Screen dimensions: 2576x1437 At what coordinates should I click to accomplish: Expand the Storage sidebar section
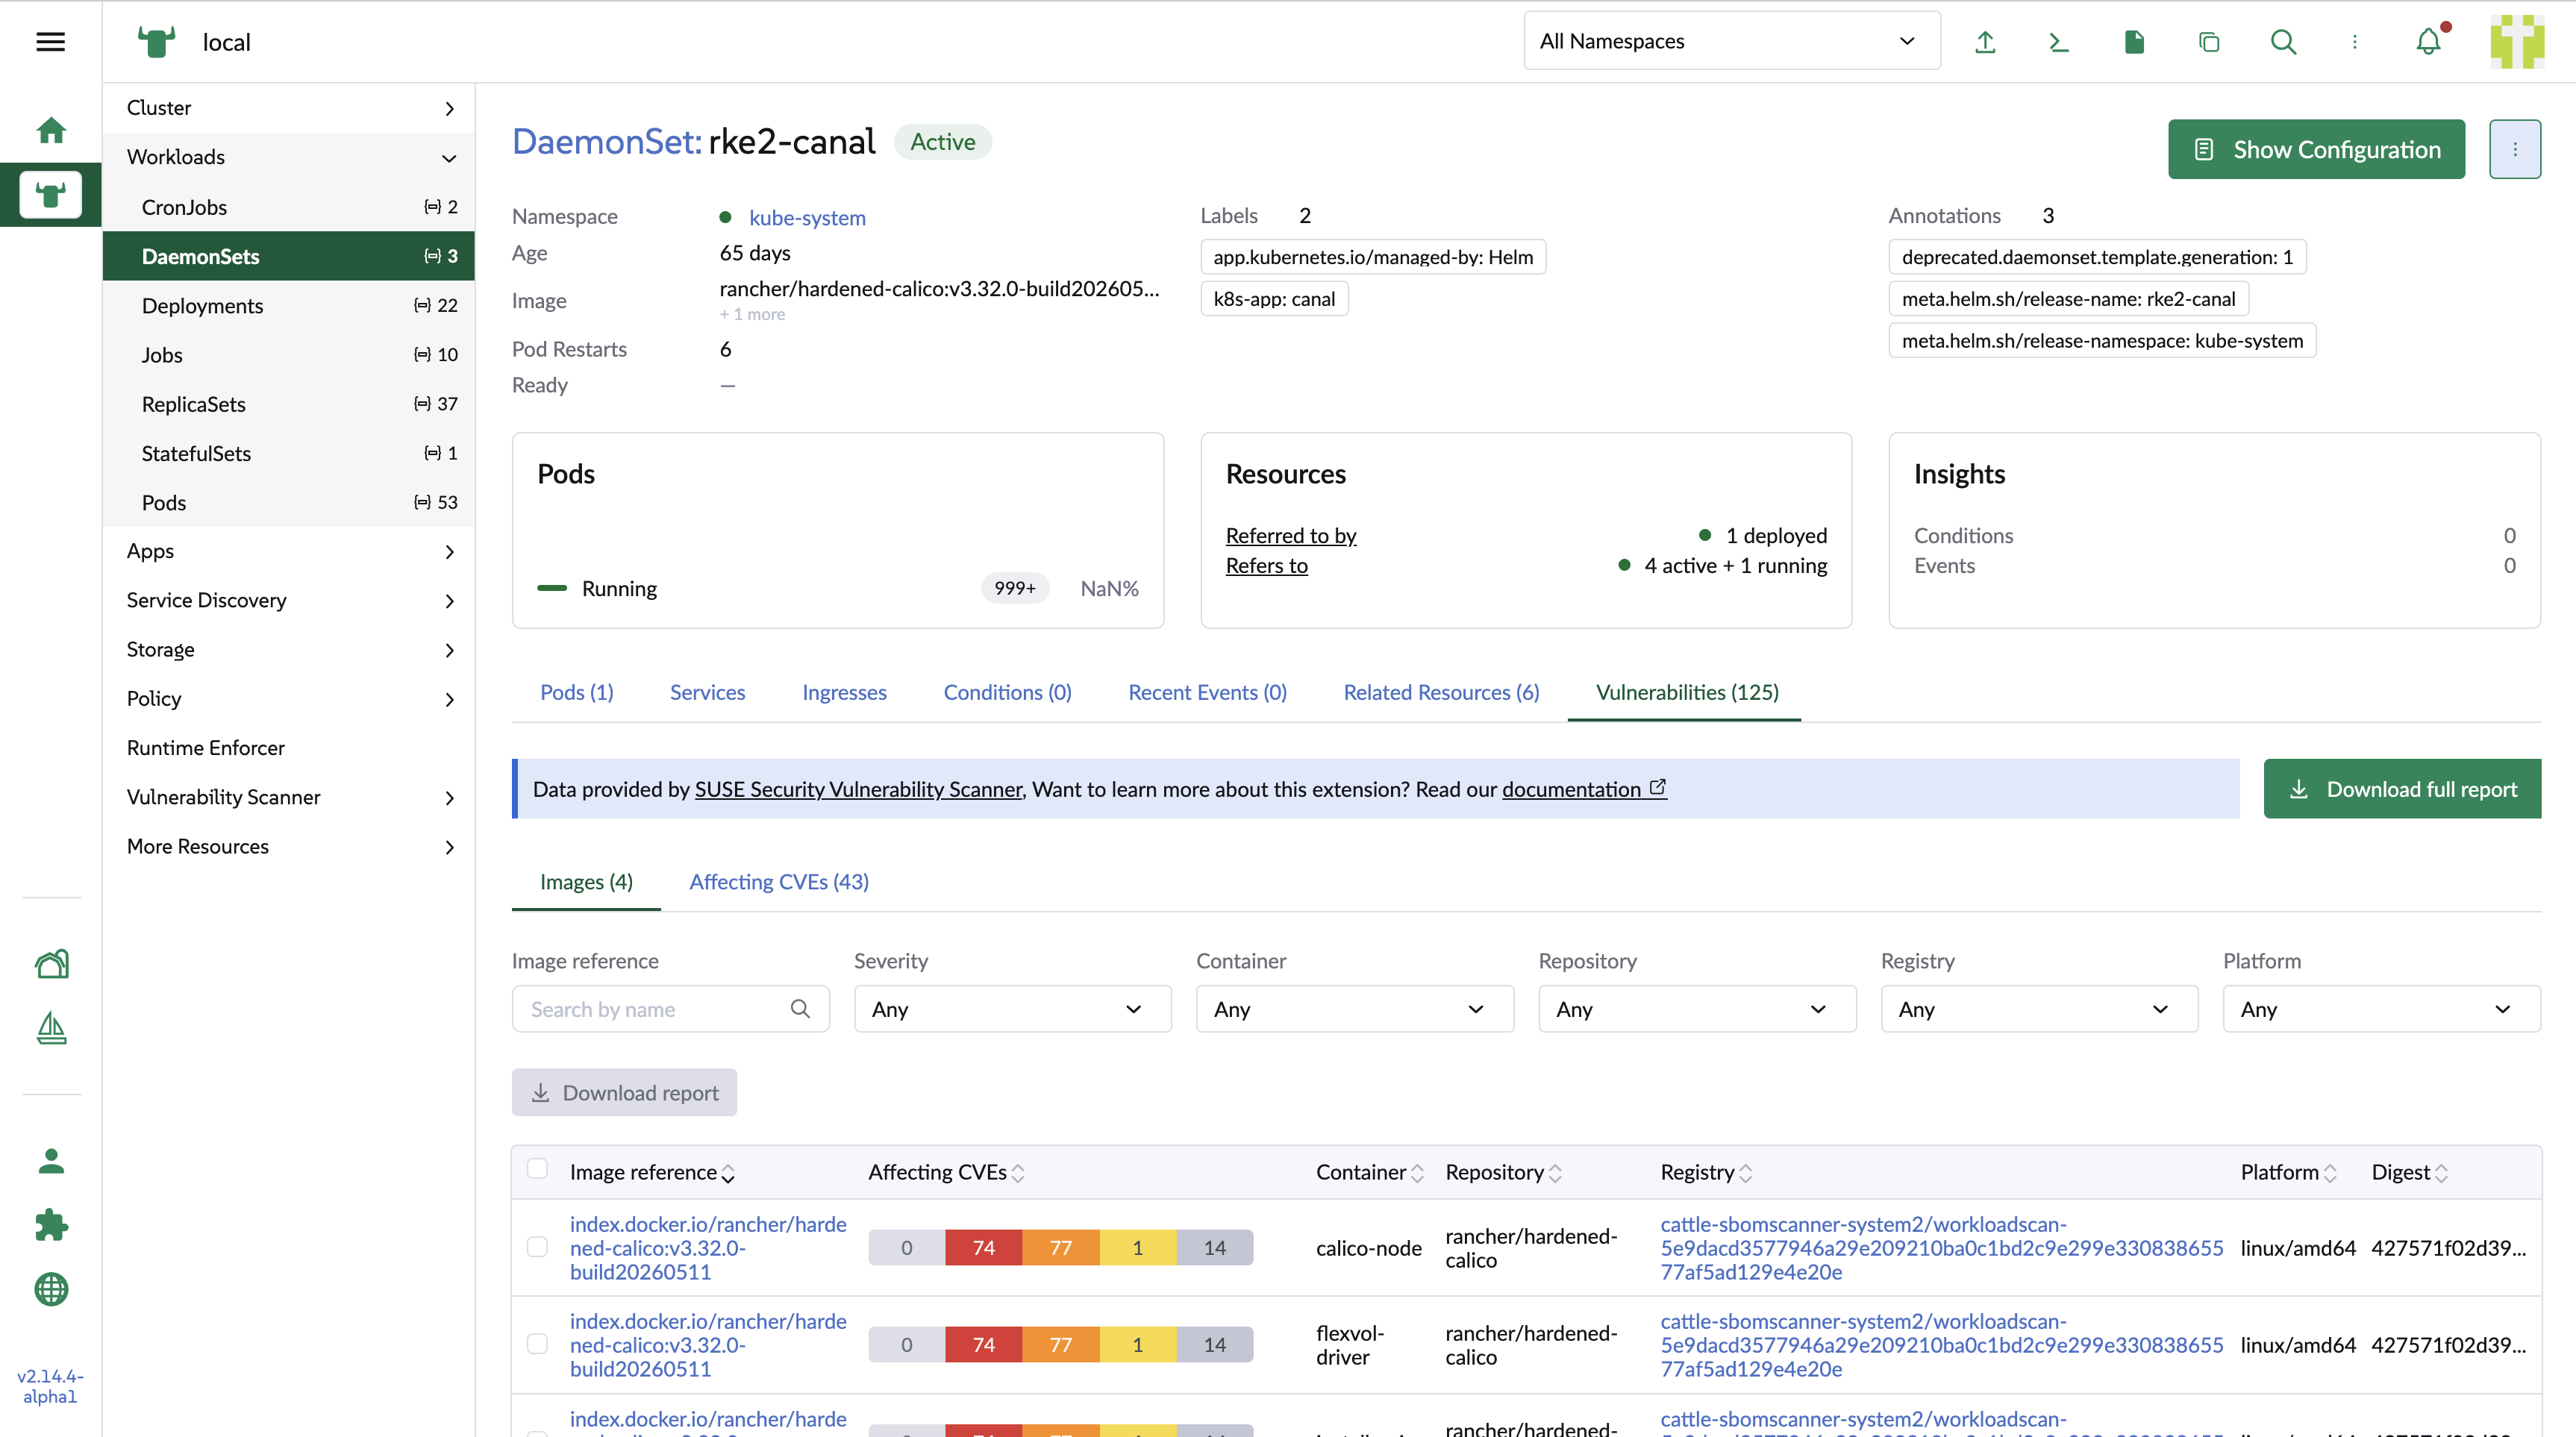point(289,649)
